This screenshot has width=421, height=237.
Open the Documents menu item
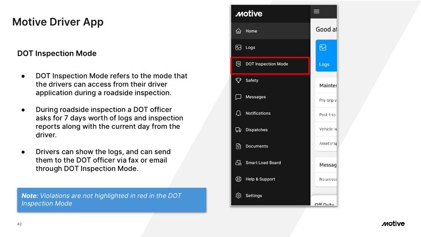[x=271, y=146]
